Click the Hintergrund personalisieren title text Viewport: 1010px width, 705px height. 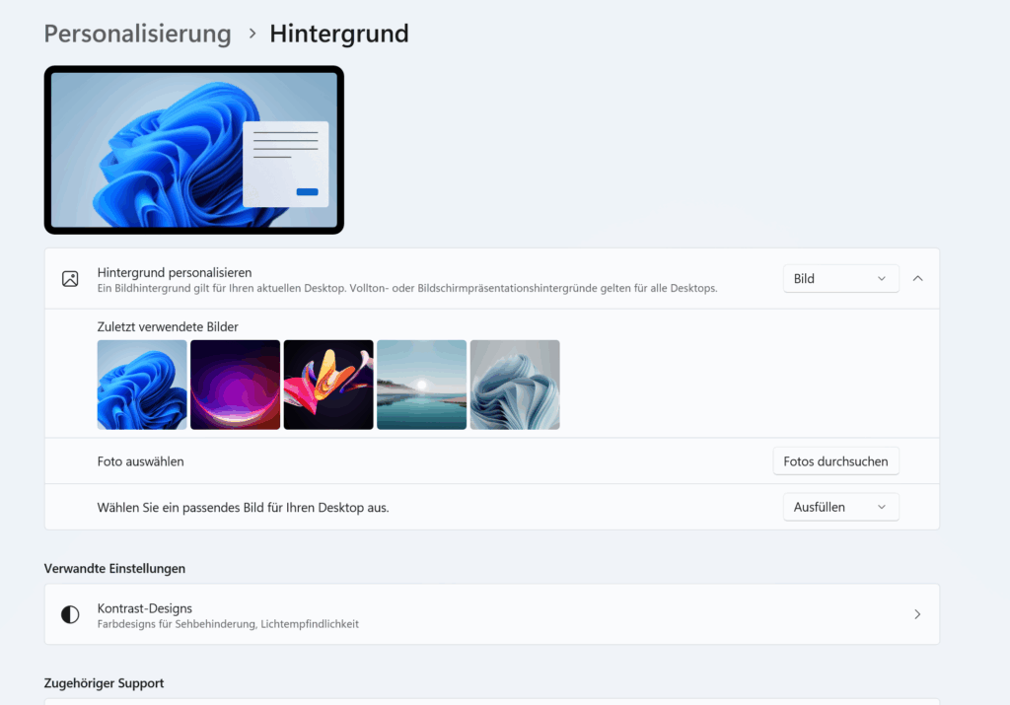tap(175, 272)
